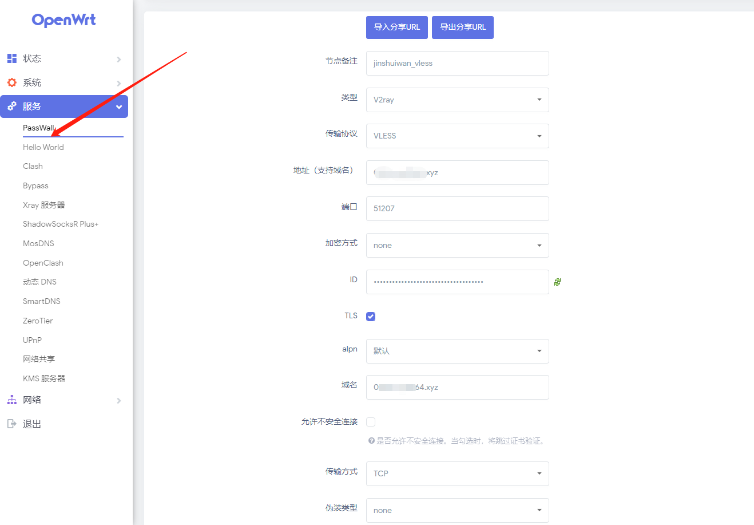Image resolution: width=754 pixels, height=525 pixels.
Task: Open the 传输协议 VLESS dropdown
Action: [457, 136]
